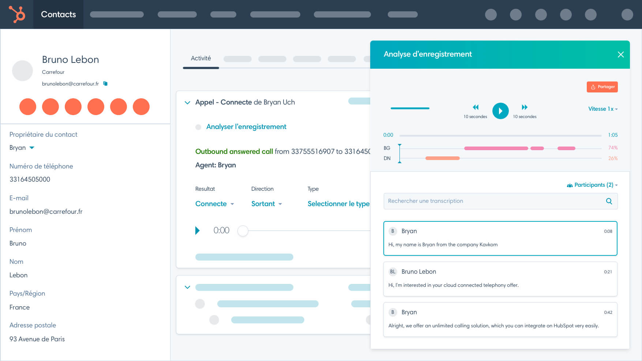Click the BG speaker pink talk segment
Screen dimensions: 642x361
[x=496, y=148]
